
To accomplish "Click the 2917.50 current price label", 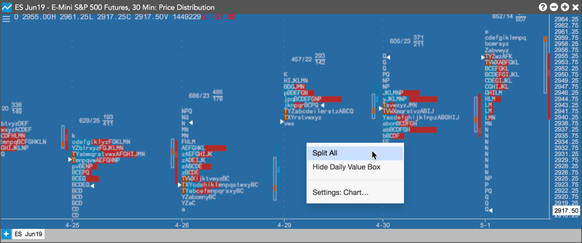I will pyautogui.click(x=566, y=211).
